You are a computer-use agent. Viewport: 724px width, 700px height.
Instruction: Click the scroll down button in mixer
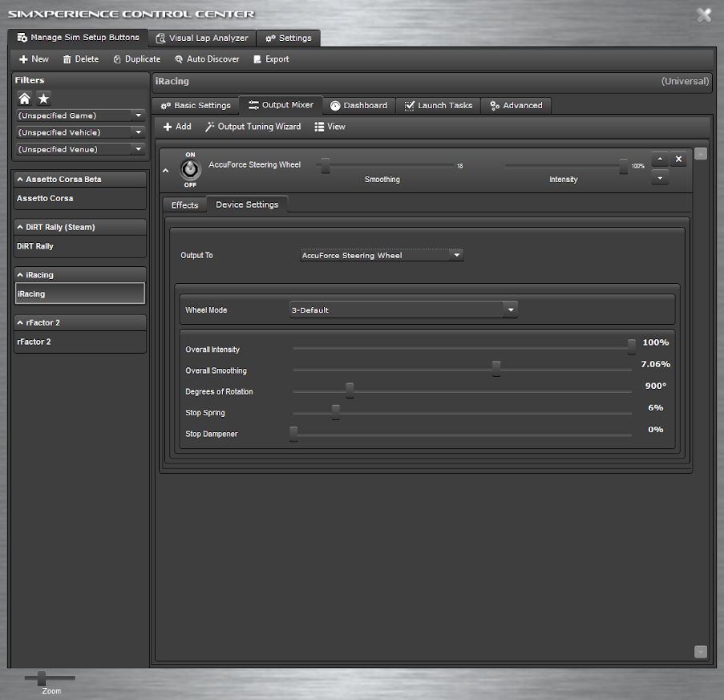[x=701, y=652]
